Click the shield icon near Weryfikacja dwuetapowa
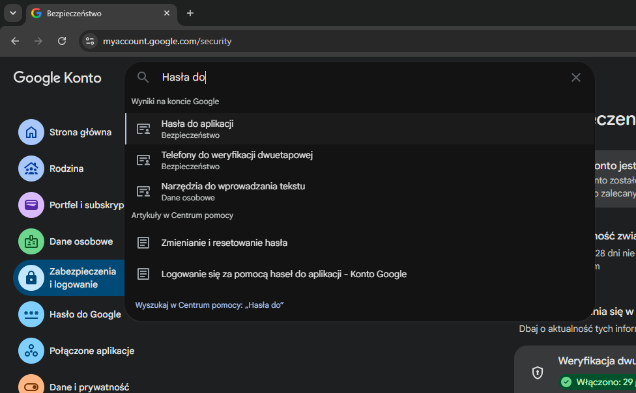 [538, 372]
